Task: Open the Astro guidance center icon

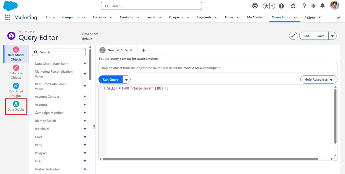Action: 255,6
